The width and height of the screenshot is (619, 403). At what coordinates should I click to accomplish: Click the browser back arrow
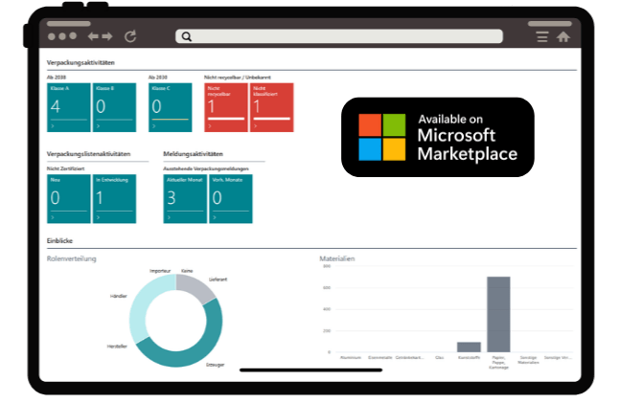point(93,36)
